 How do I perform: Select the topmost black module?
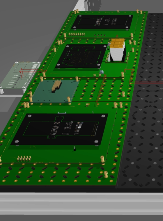(102, 22)
